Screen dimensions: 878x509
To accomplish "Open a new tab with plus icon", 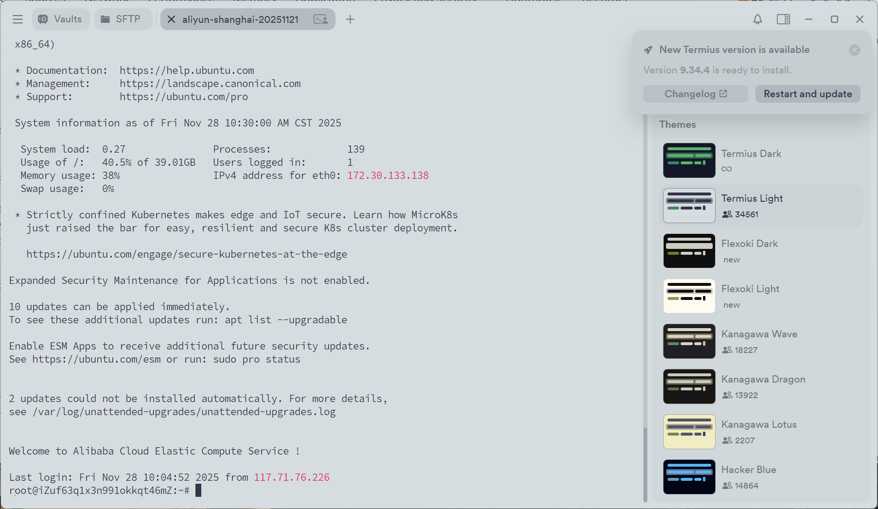I will (350, 19).
